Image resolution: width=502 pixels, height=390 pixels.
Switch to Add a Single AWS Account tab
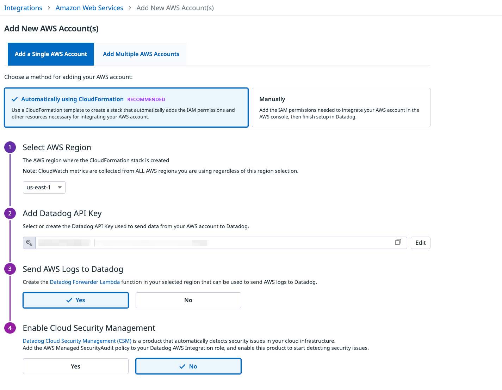pos(51,54)
